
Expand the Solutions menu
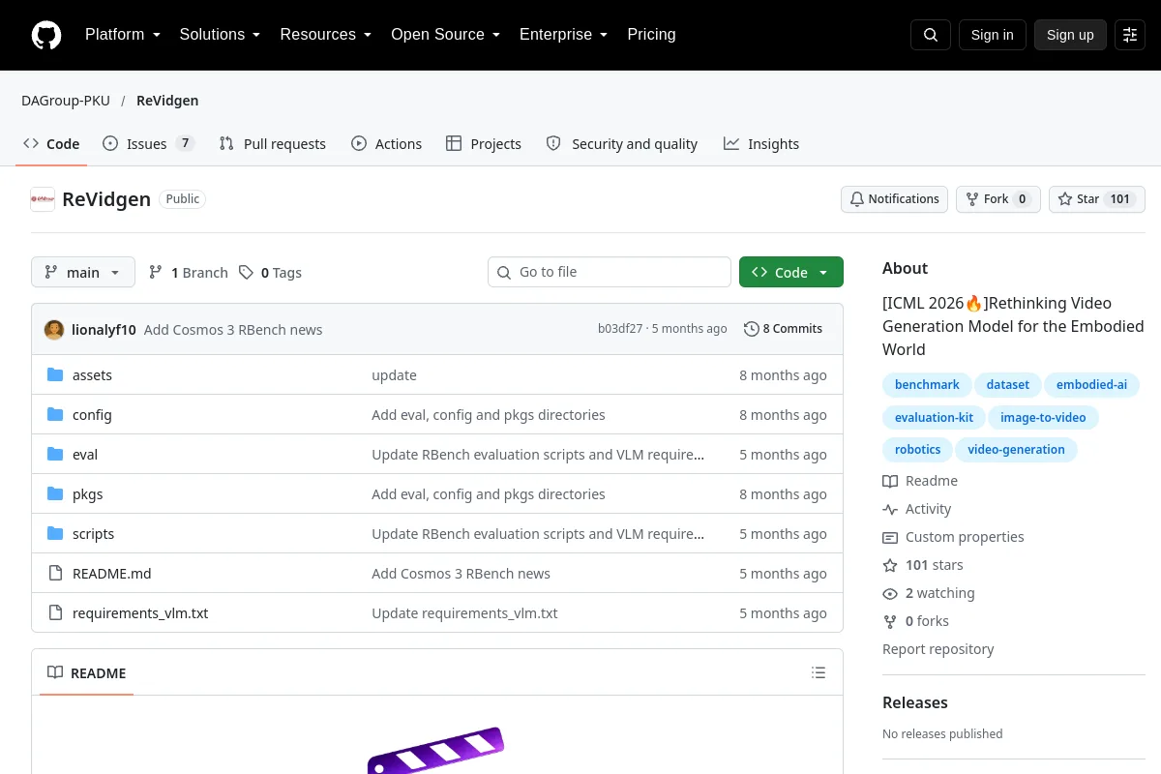coord(220,35)
